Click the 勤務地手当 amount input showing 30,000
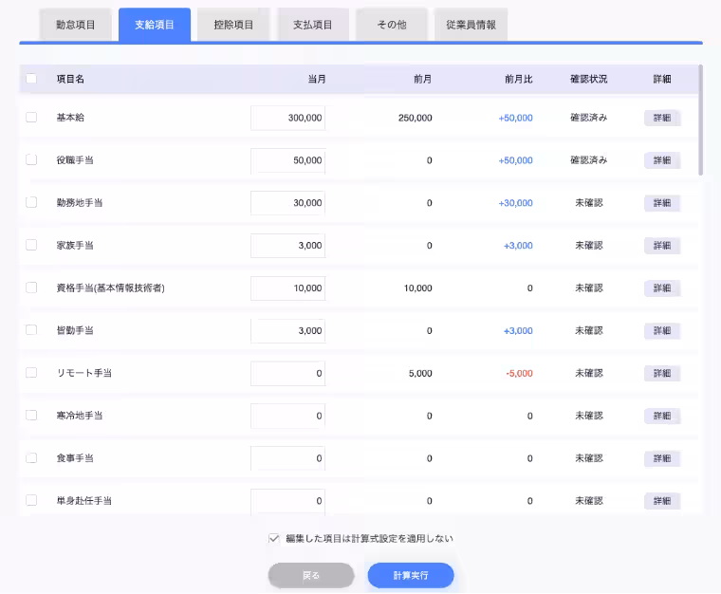The width and height of the screenshot is (721, 594). tap(288, 203)
